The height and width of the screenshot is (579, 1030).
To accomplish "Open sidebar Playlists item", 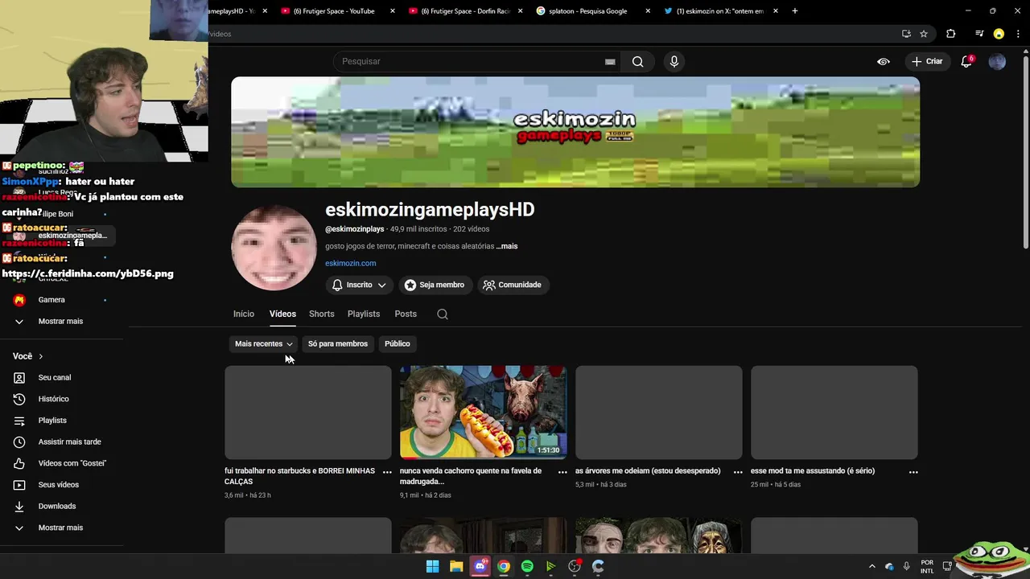I will tap(52, 421).
